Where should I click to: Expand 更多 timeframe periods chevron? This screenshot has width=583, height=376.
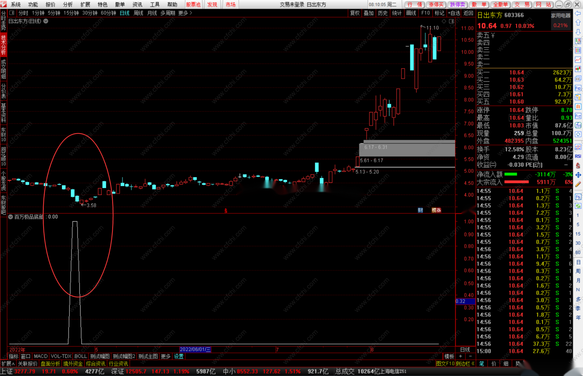tap(191, 13)
